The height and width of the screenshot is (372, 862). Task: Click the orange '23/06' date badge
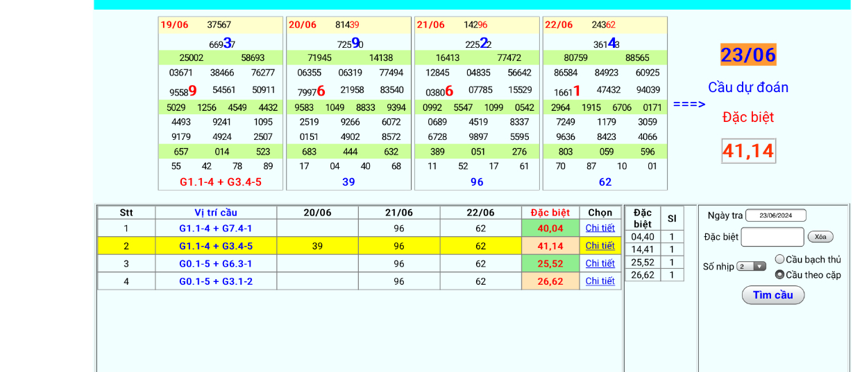(x=748, y=55)
